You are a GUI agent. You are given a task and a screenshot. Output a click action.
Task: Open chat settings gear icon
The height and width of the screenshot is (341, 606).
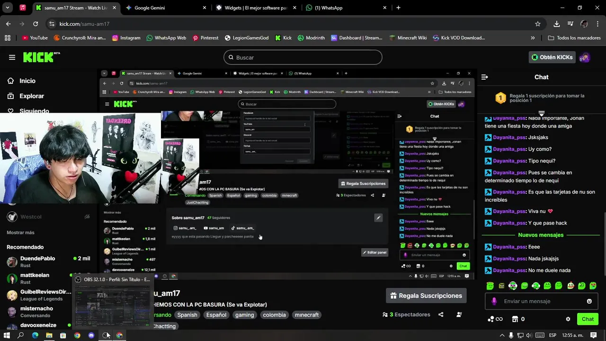568,319
